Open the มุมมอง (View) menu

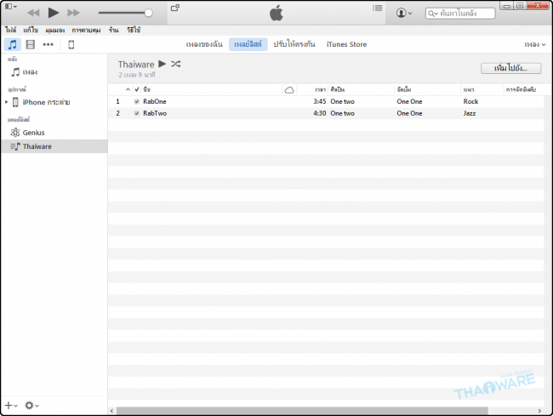point(55,31)
